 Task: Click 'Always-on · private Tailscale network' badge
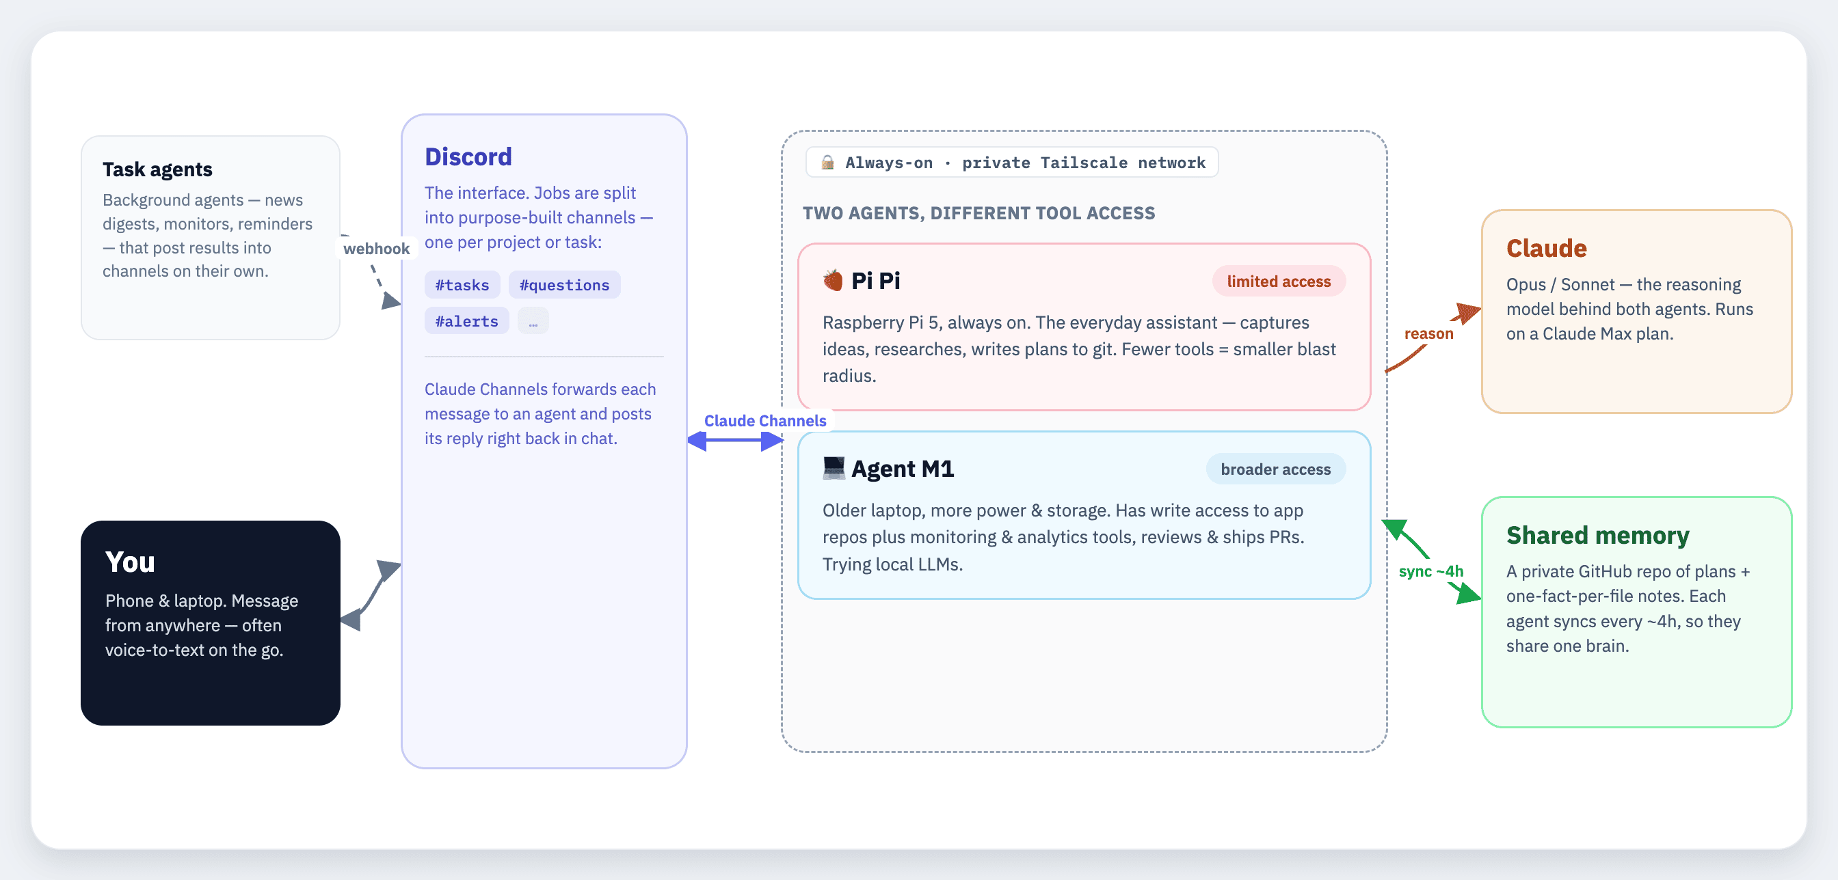[1012, 163]
